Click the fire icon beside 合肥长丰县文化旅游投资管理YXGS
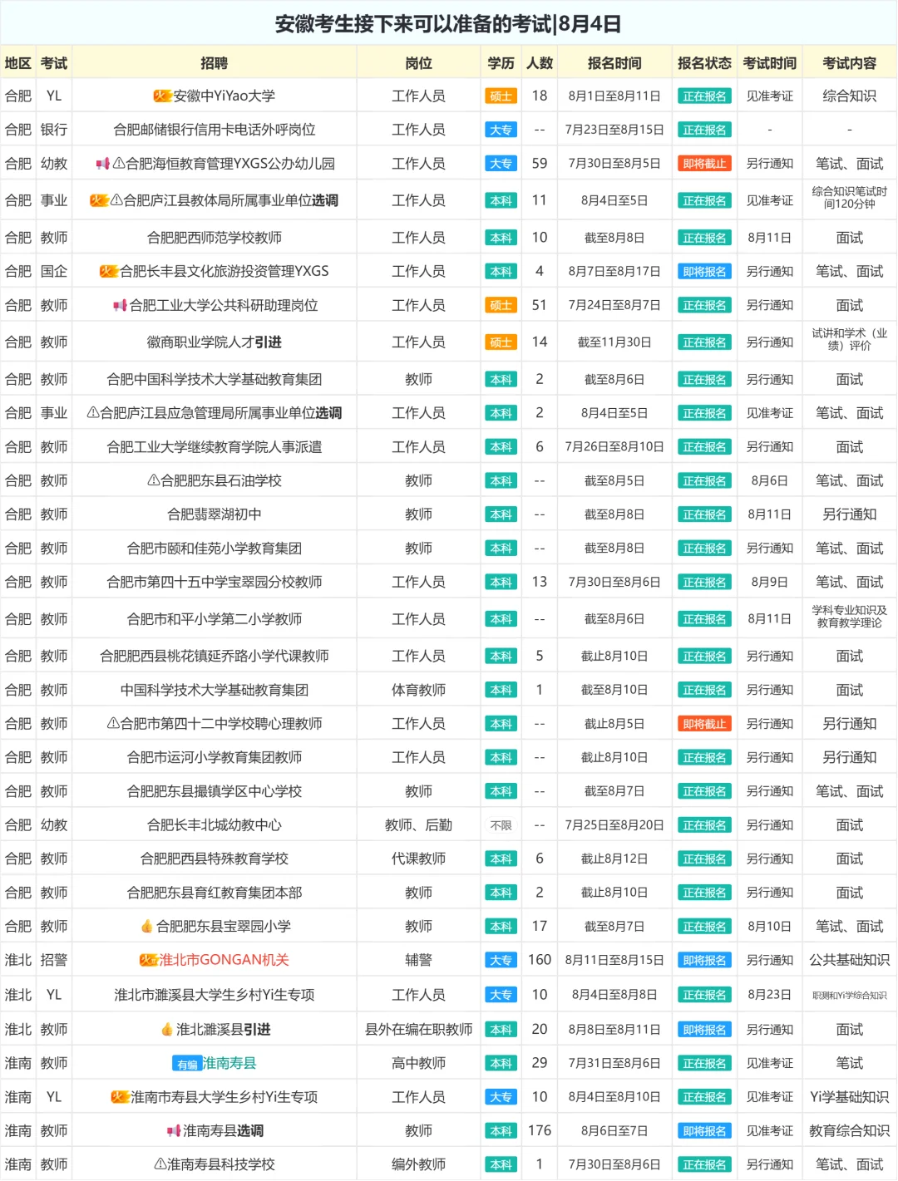The width and height of the screenshot is (898, 1181). (109, 272)
